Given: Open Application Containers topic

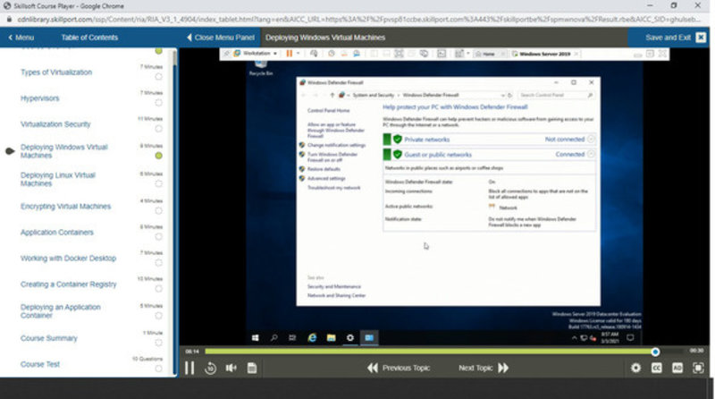Looking at the screenshot, I should [x=57, y=233].
